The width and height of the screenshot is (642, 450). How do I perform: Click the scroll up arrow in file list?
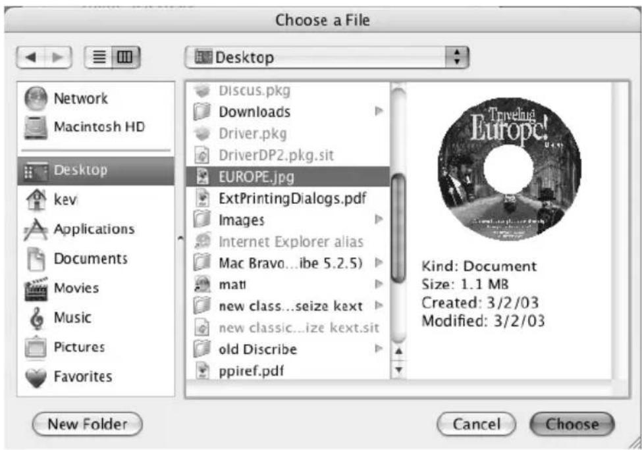398,351
